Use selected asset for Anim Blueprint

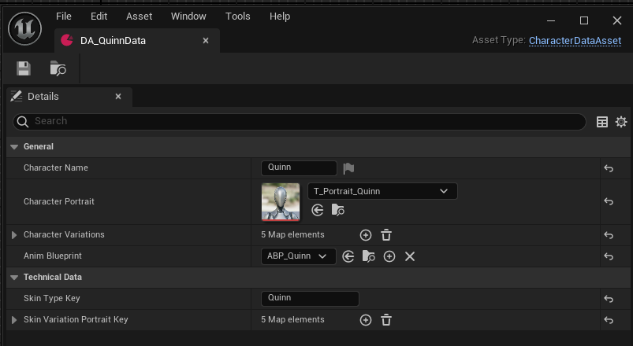click(348, 256)
